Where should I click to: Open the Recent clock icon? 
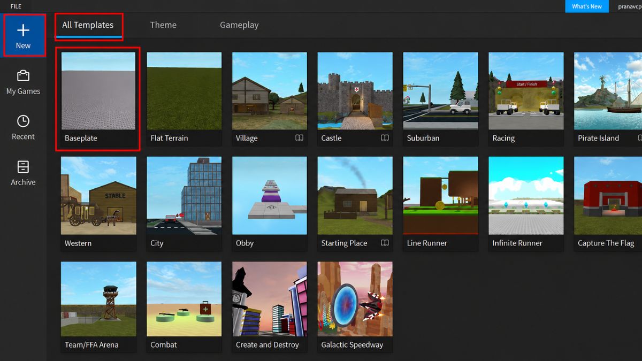(23, 121)
